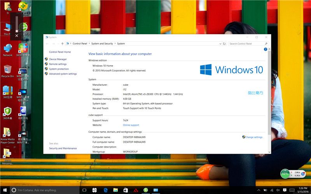Select the Recycle Bin desktop icon
Viewport: 311px width, 194px height.
(x=7, y=71)
